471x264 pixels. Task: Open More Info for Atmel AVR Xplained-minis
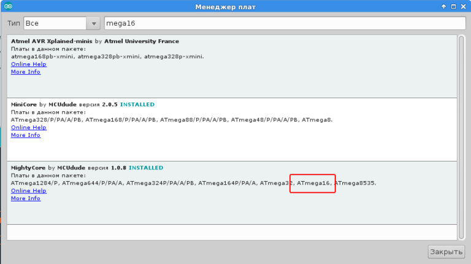[25, 72]
